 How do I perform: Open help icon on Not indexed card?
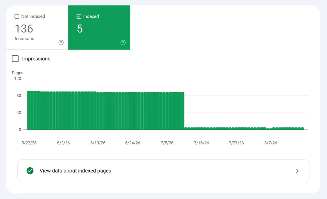[x=61, y=42]
